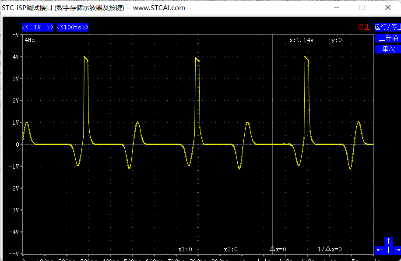401x261 pixels.
Task: Decrease time base with << before 100ms
Action: tap(61, 27)
